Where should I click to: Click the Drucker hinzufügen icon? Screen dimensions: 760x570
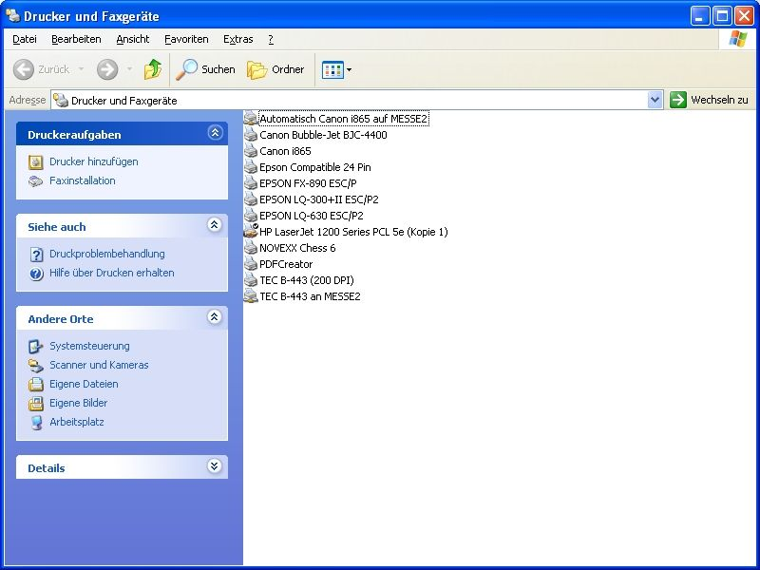[36, 161]
